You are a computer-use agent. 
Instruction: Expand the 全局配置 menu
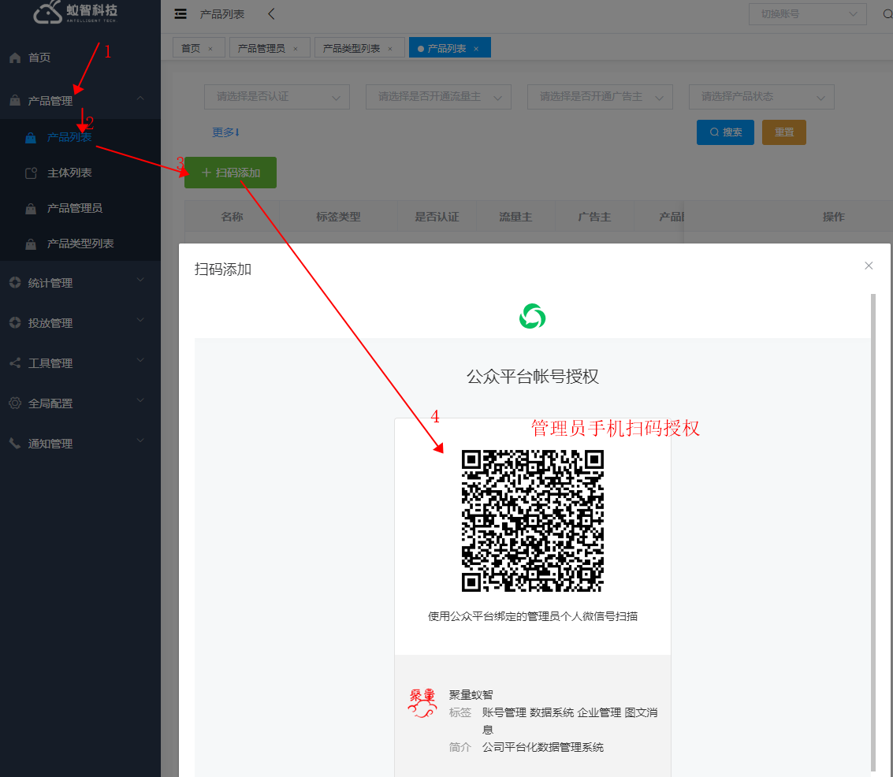[140, 400]
